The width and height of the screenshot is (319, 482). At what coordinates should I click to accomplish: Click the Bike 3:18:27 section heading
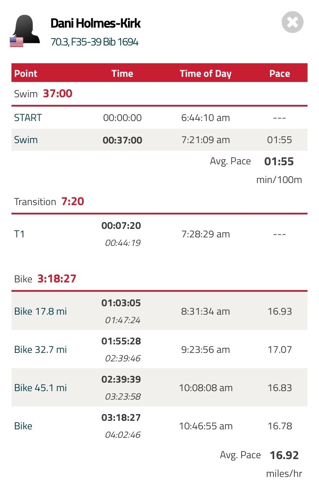[45, 279]
